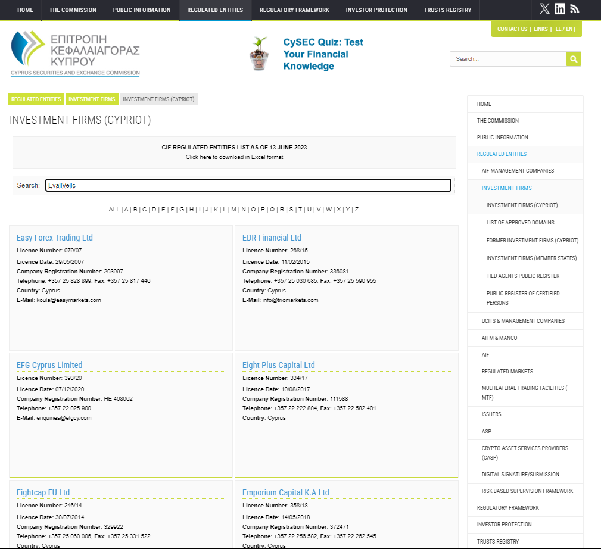Click the CySEC logo image
Viewport: 601px width, 549px height.
[x=75, y=54]
